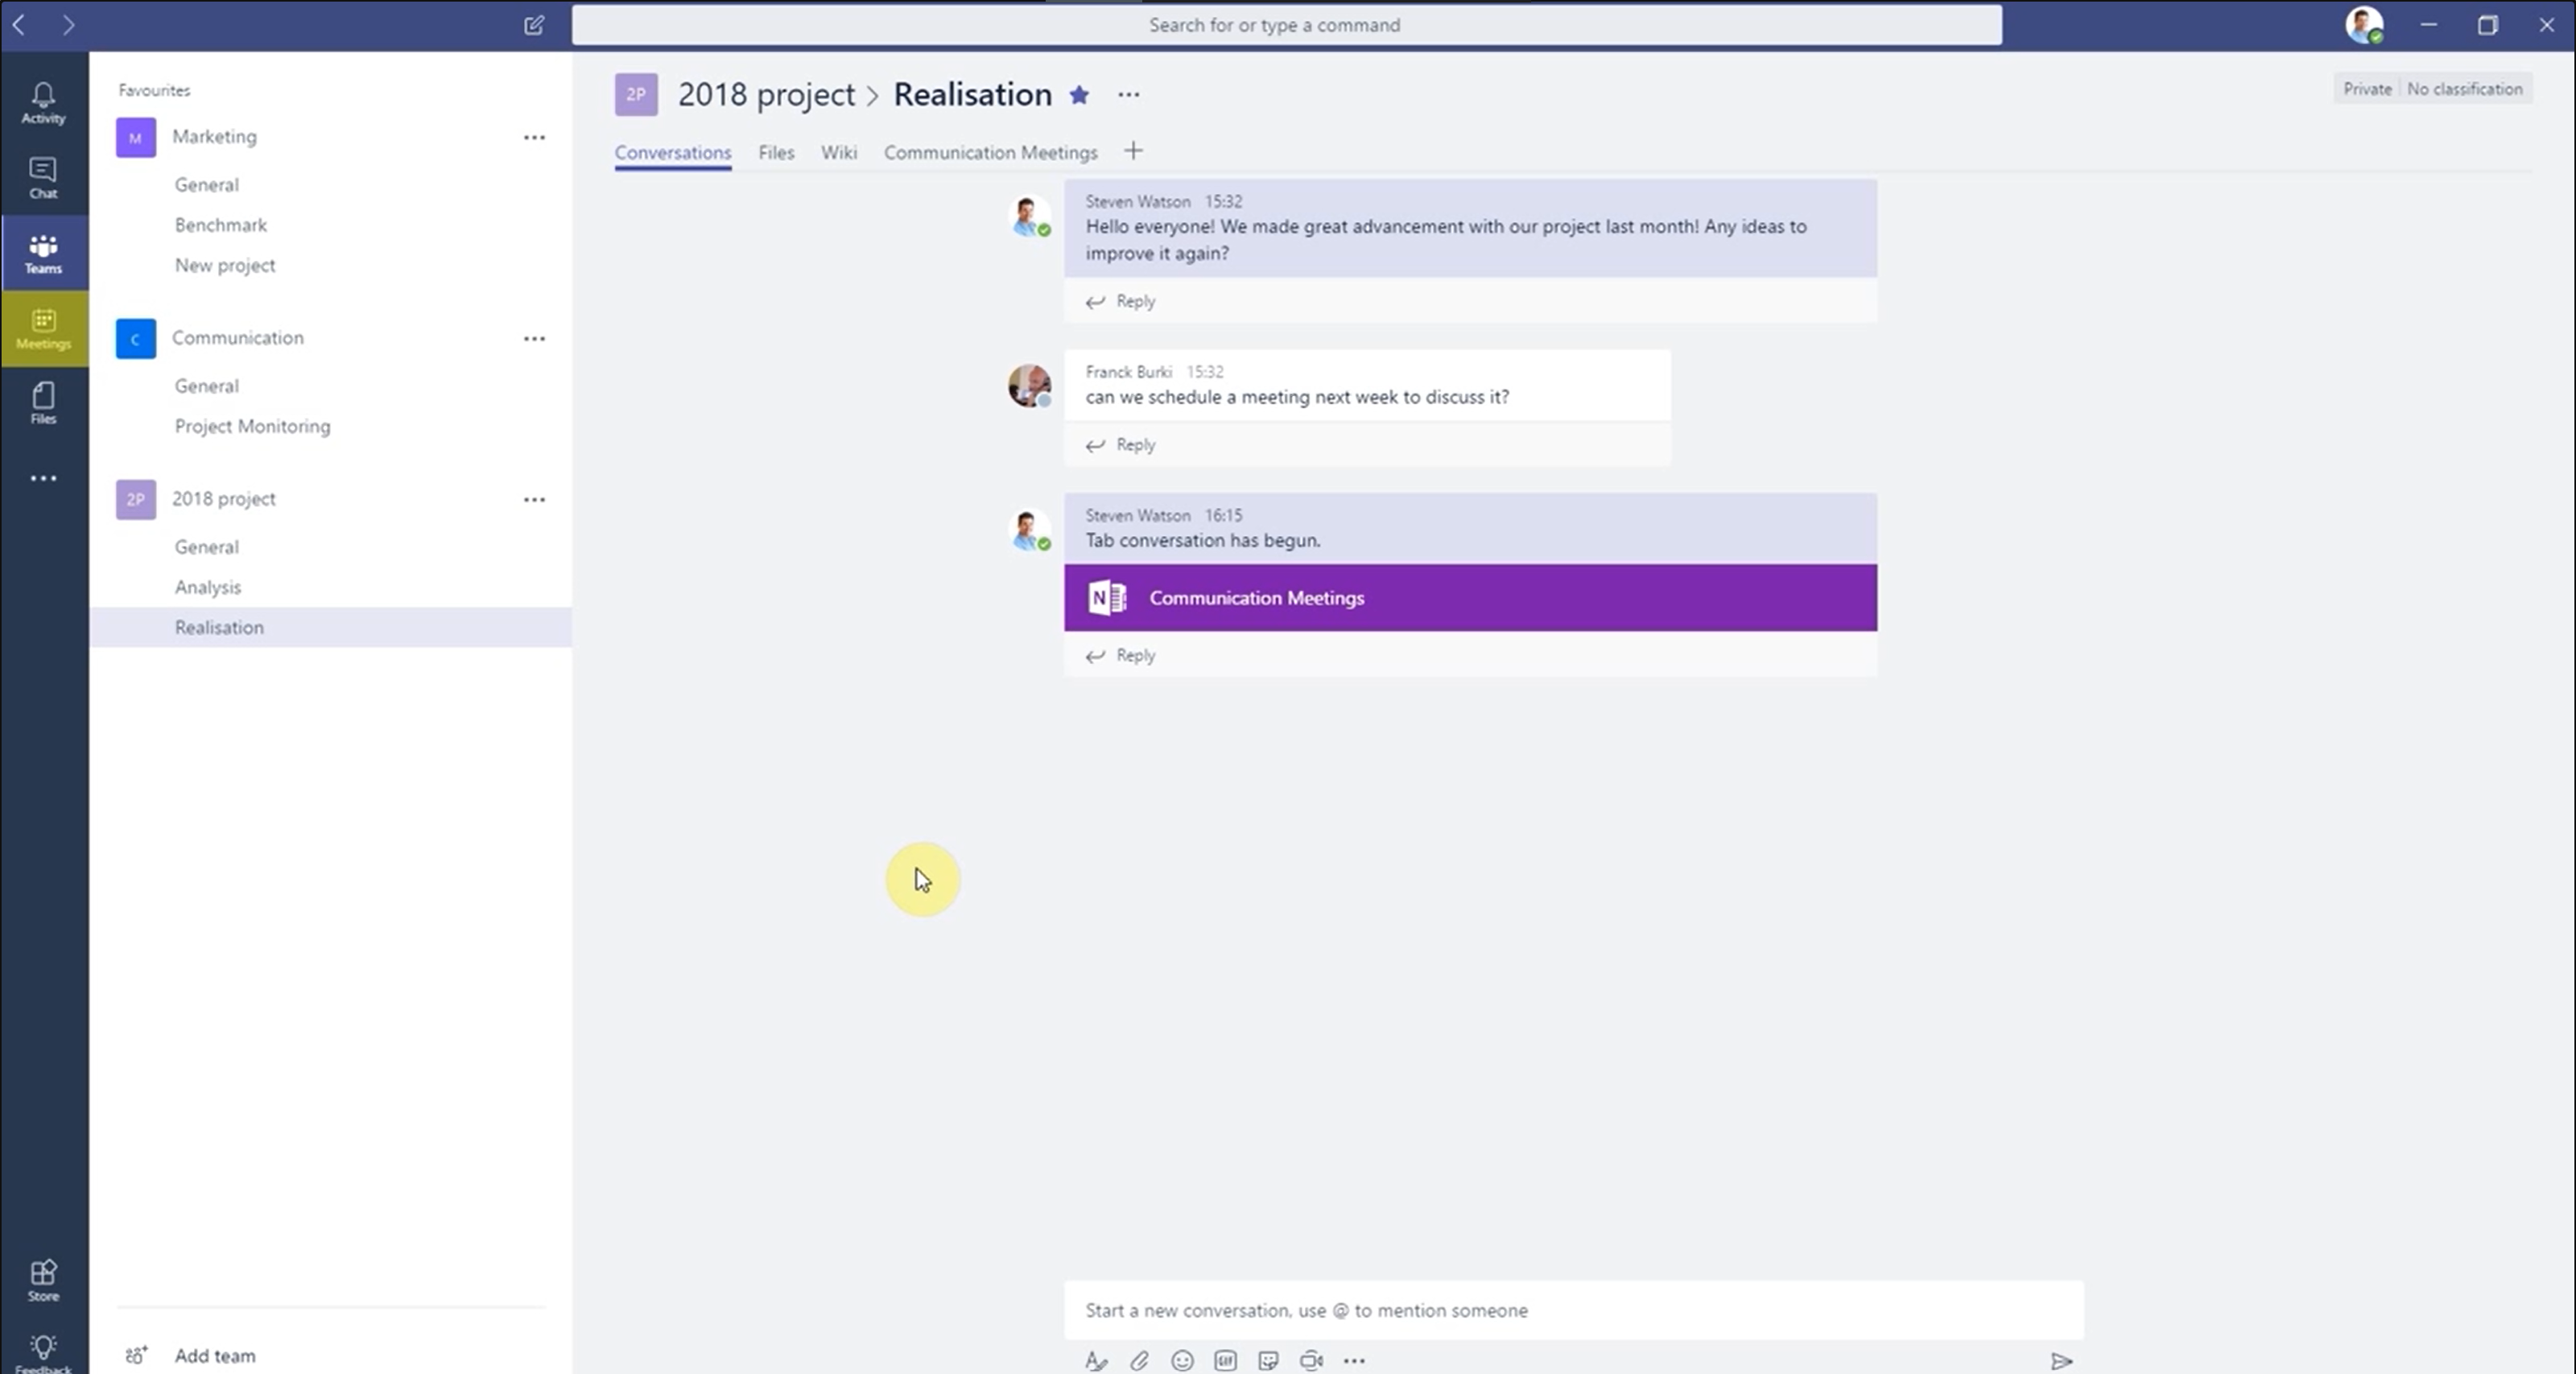Open channel options next to Realisation title
This screenshot has height=1374, width=2576.
[x=1128, y=94]
